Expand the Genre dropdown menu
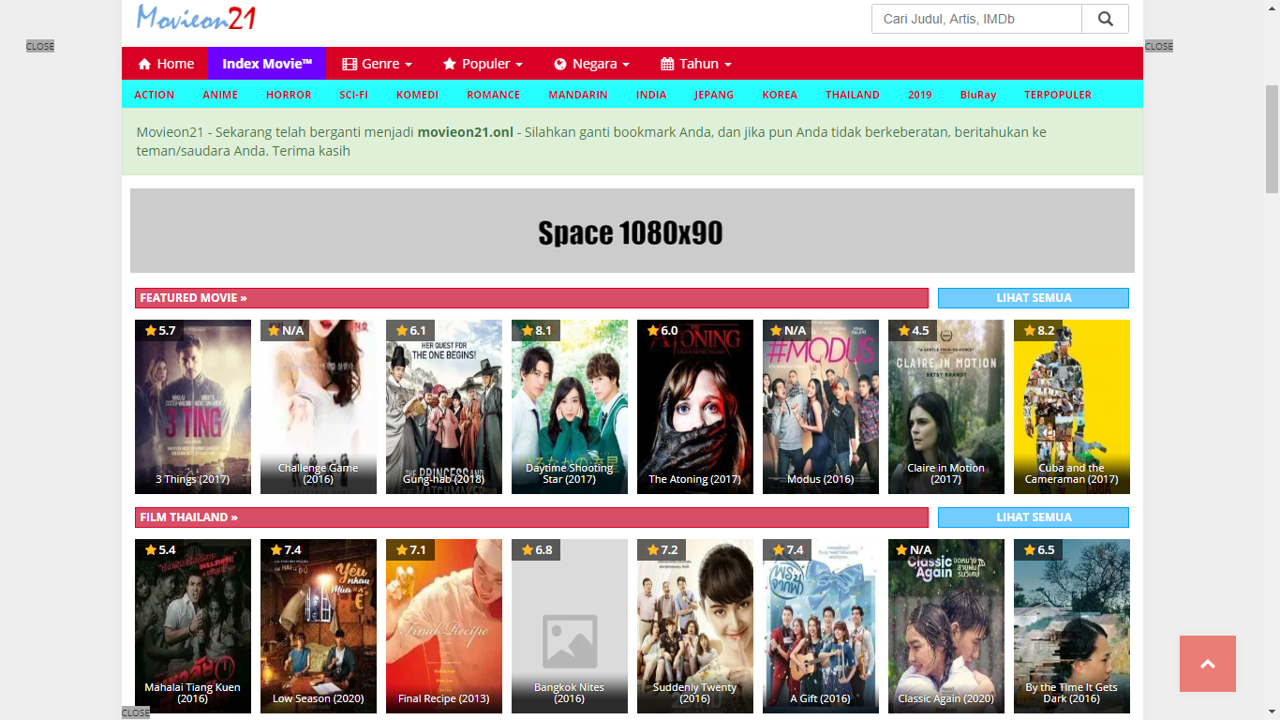This screenshot has width=1280, height=720. pos(377,64)
